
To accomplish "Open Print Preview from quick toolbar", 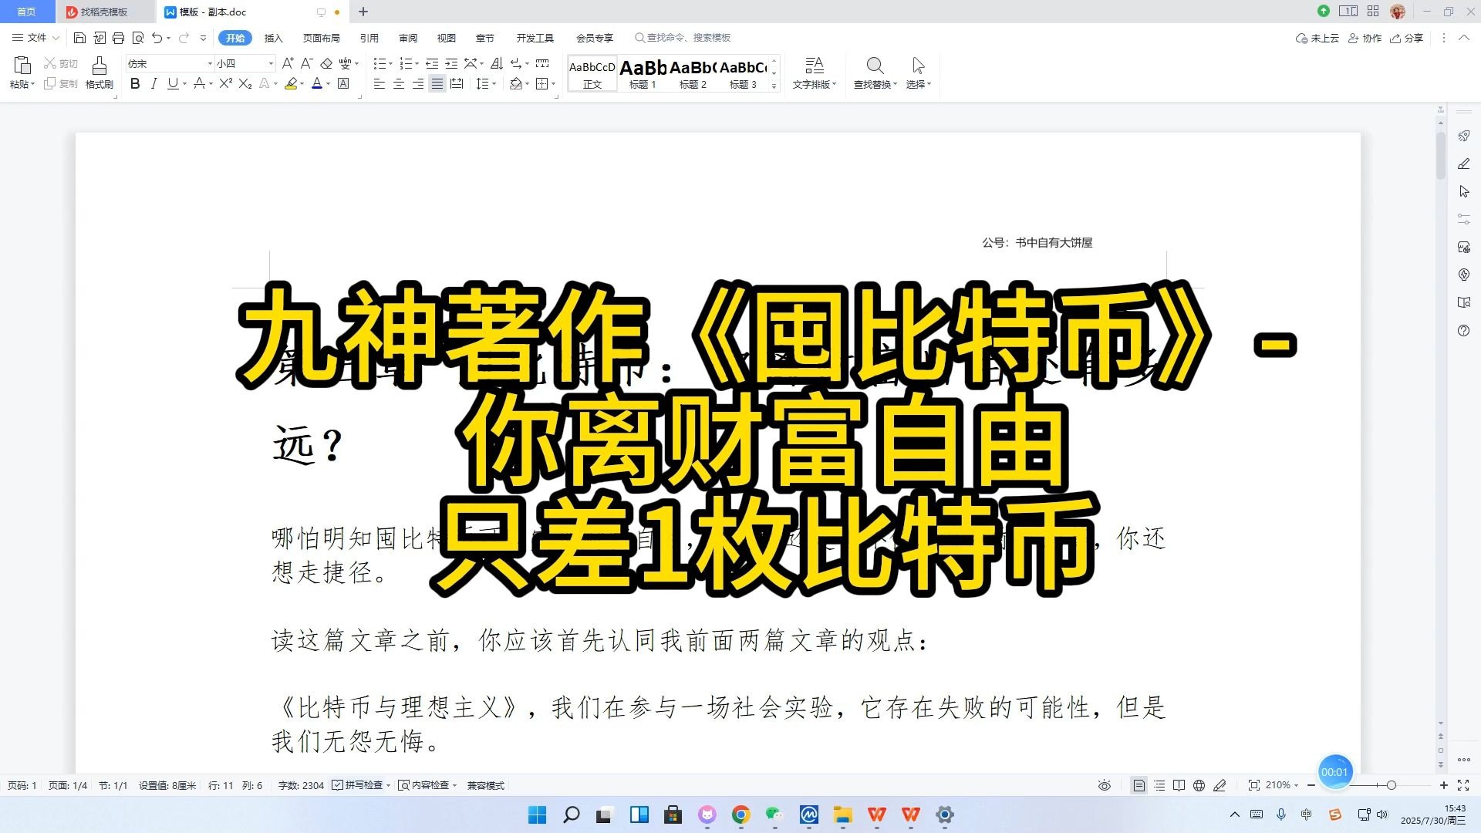I will pos(138,38).
